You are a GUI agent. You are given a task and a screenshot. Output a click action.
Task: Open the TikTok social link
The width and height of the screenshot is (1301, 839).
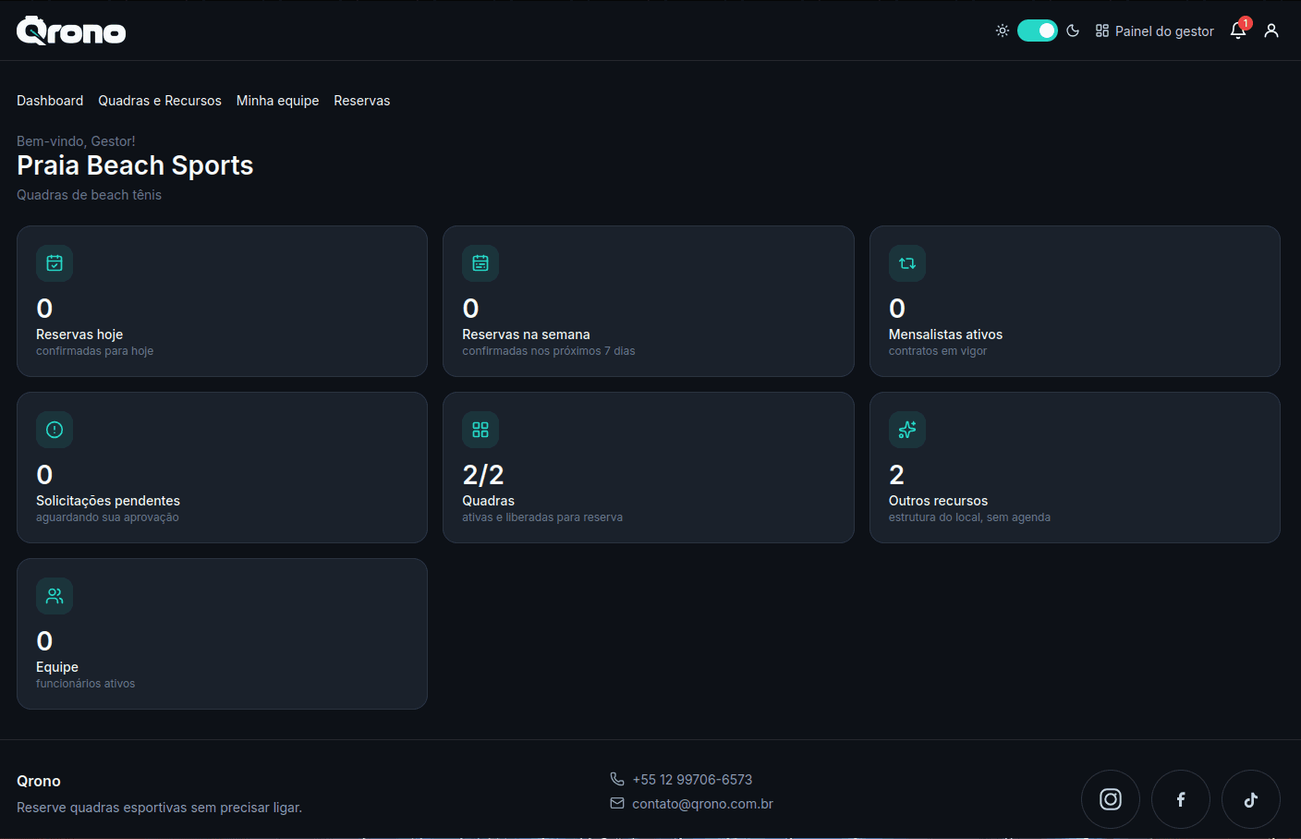[x=1251, y=799]
